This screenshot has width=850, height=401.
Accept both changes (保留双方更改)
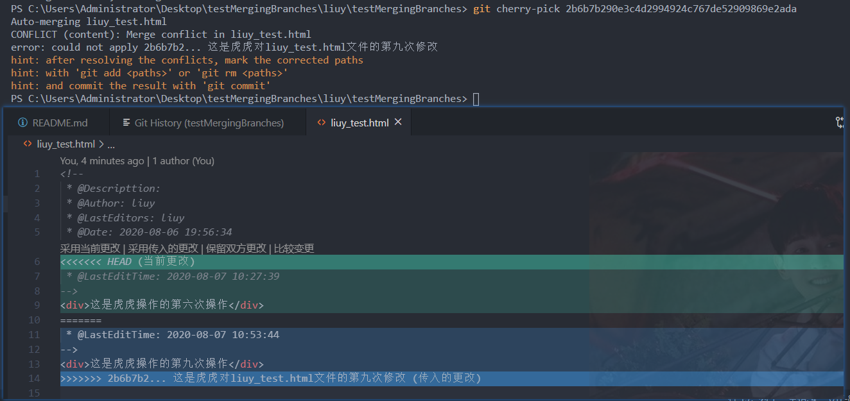[236, 248]
